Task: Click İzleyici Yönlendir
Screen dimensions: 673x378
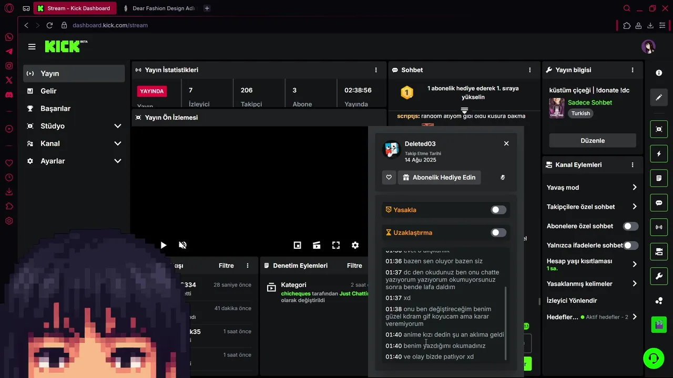Action: click(x=572, y=301)
